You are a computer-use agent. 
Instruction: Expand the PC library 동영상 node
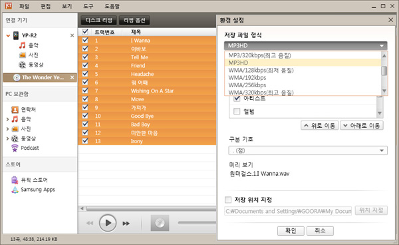pos(7,138)
